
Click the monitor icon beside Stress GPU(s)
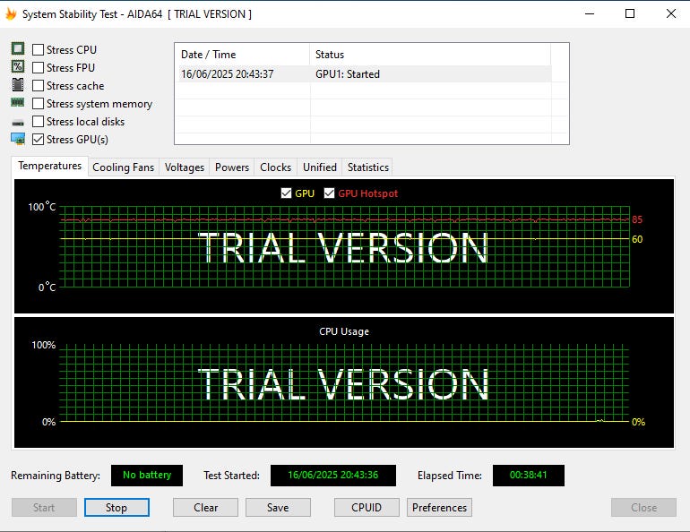pyautogui.click(x=18, y=139)
